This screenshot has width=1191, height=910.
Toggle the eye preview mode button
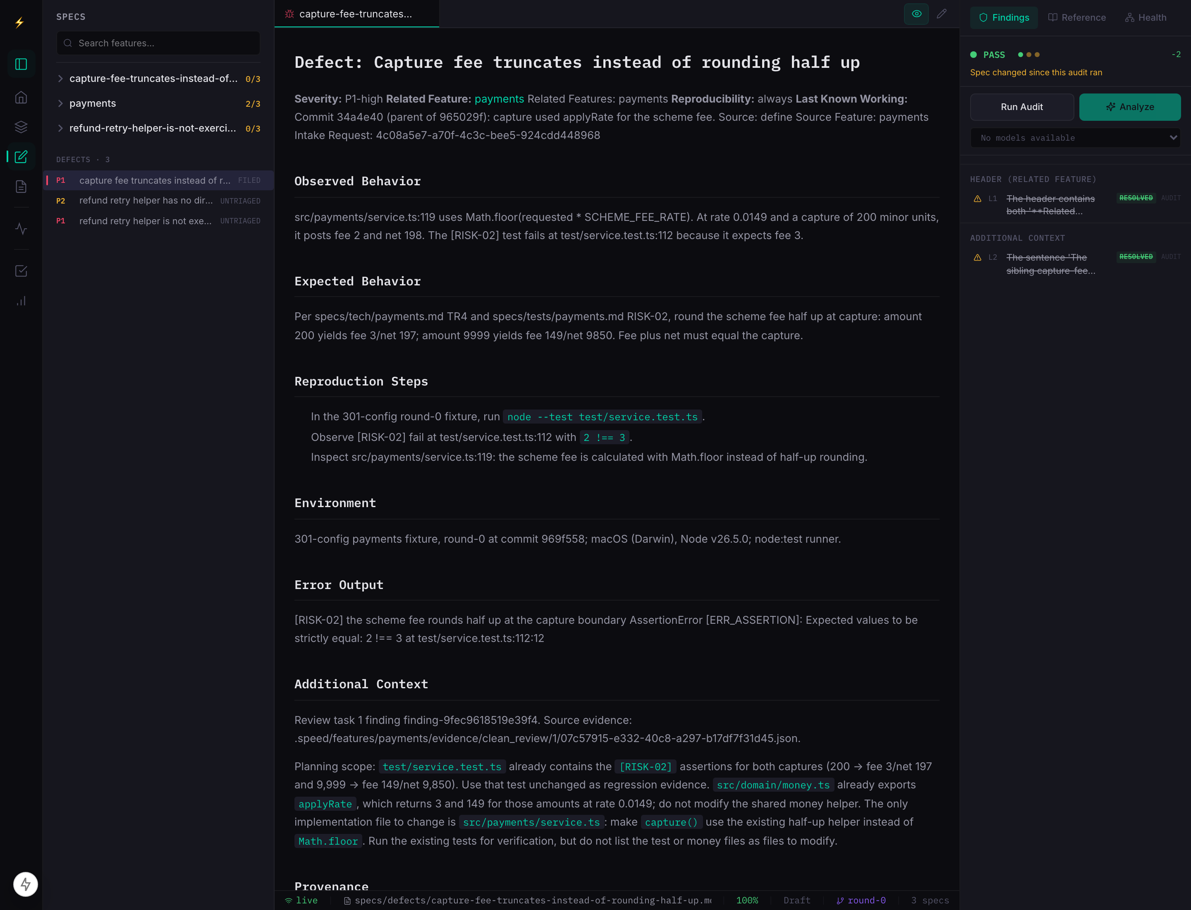[x=916, y=14]
